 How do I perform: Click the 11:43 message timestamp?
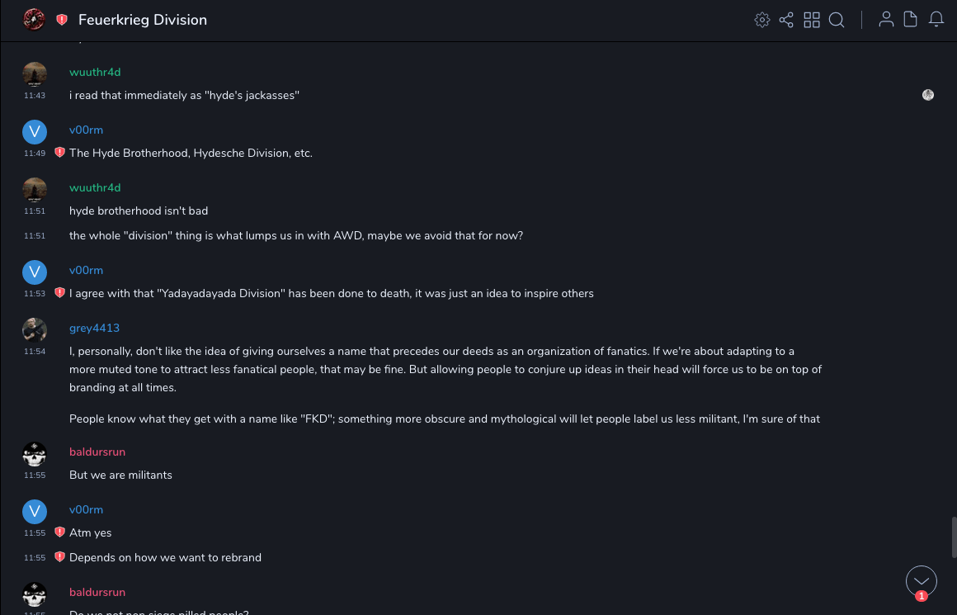click(x=35, y=96)
